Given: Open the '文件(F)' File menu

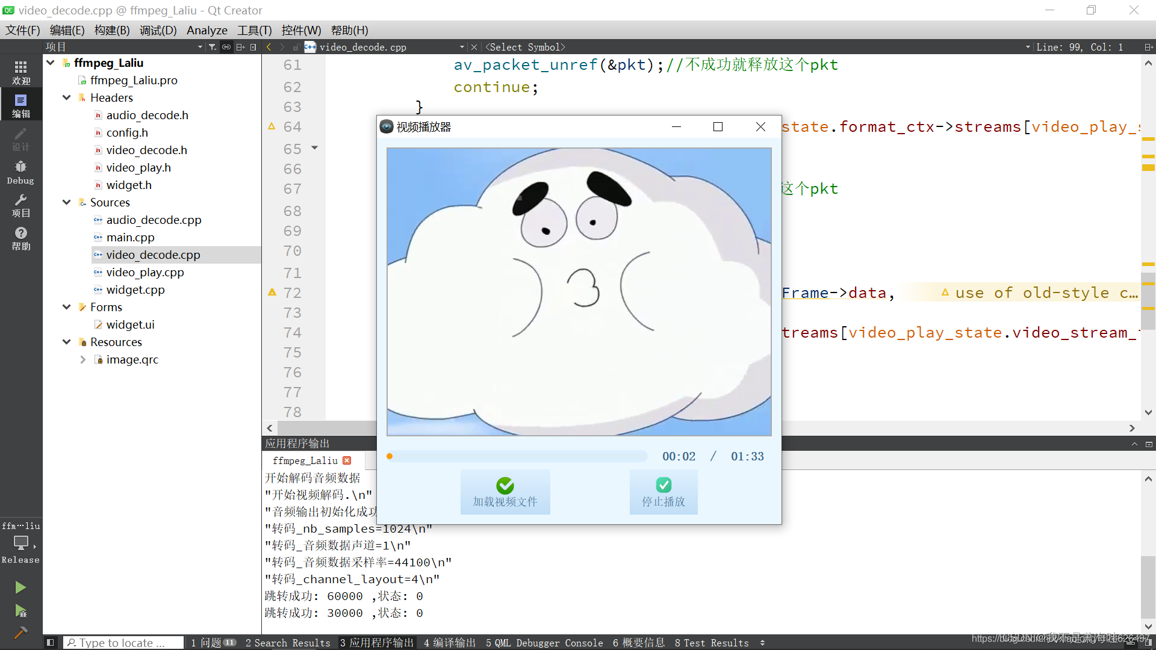Looking at the screenshot, I should tap(23, 30).
